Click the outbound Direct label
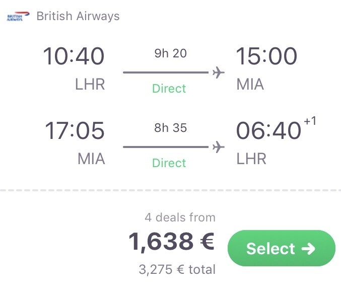Screen dimensions: 341x294 click(169, 89)
